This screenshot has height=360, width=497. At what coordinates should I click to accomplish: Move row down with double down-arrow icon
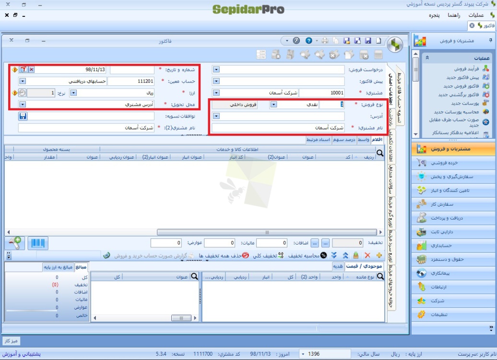pyautogui.click(x=334, y=255)
